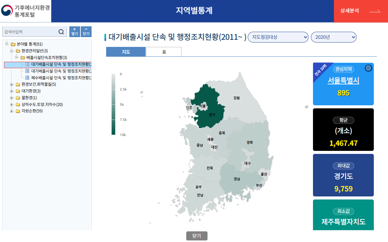Viewport: 388px width, 242px height.
Task: Click the search magnifier icon
Action: [61, 32]
